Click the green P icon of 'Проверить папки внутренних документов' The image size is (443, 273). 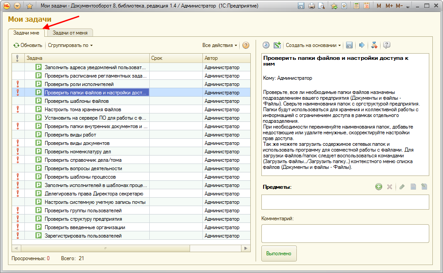(39, 126)
